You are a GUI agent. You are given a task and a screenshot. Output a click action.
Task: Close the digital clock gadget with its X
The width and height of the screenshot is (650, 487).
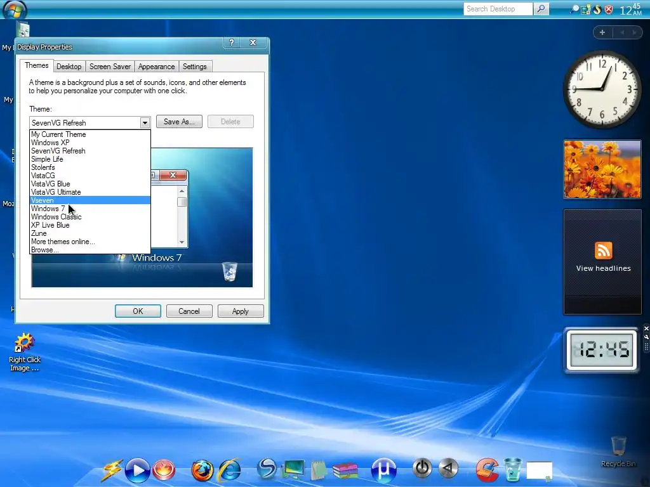pyautogui.click(x=646, y=328)
